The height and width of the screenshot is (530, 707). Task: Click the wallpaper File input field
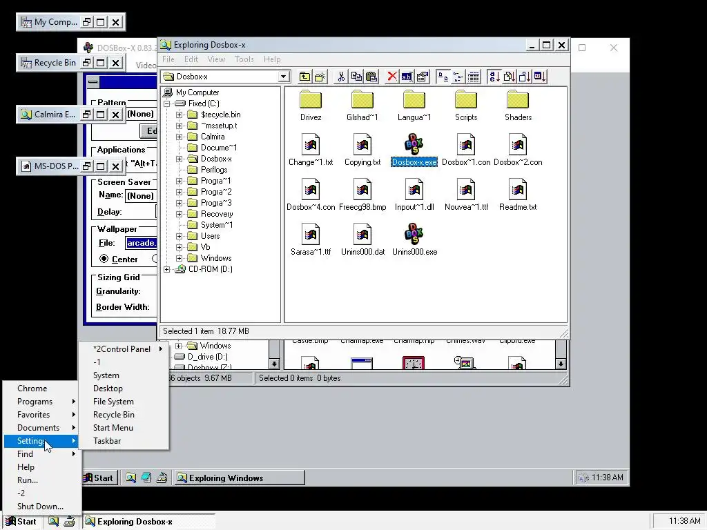click(x=142, y=243)
